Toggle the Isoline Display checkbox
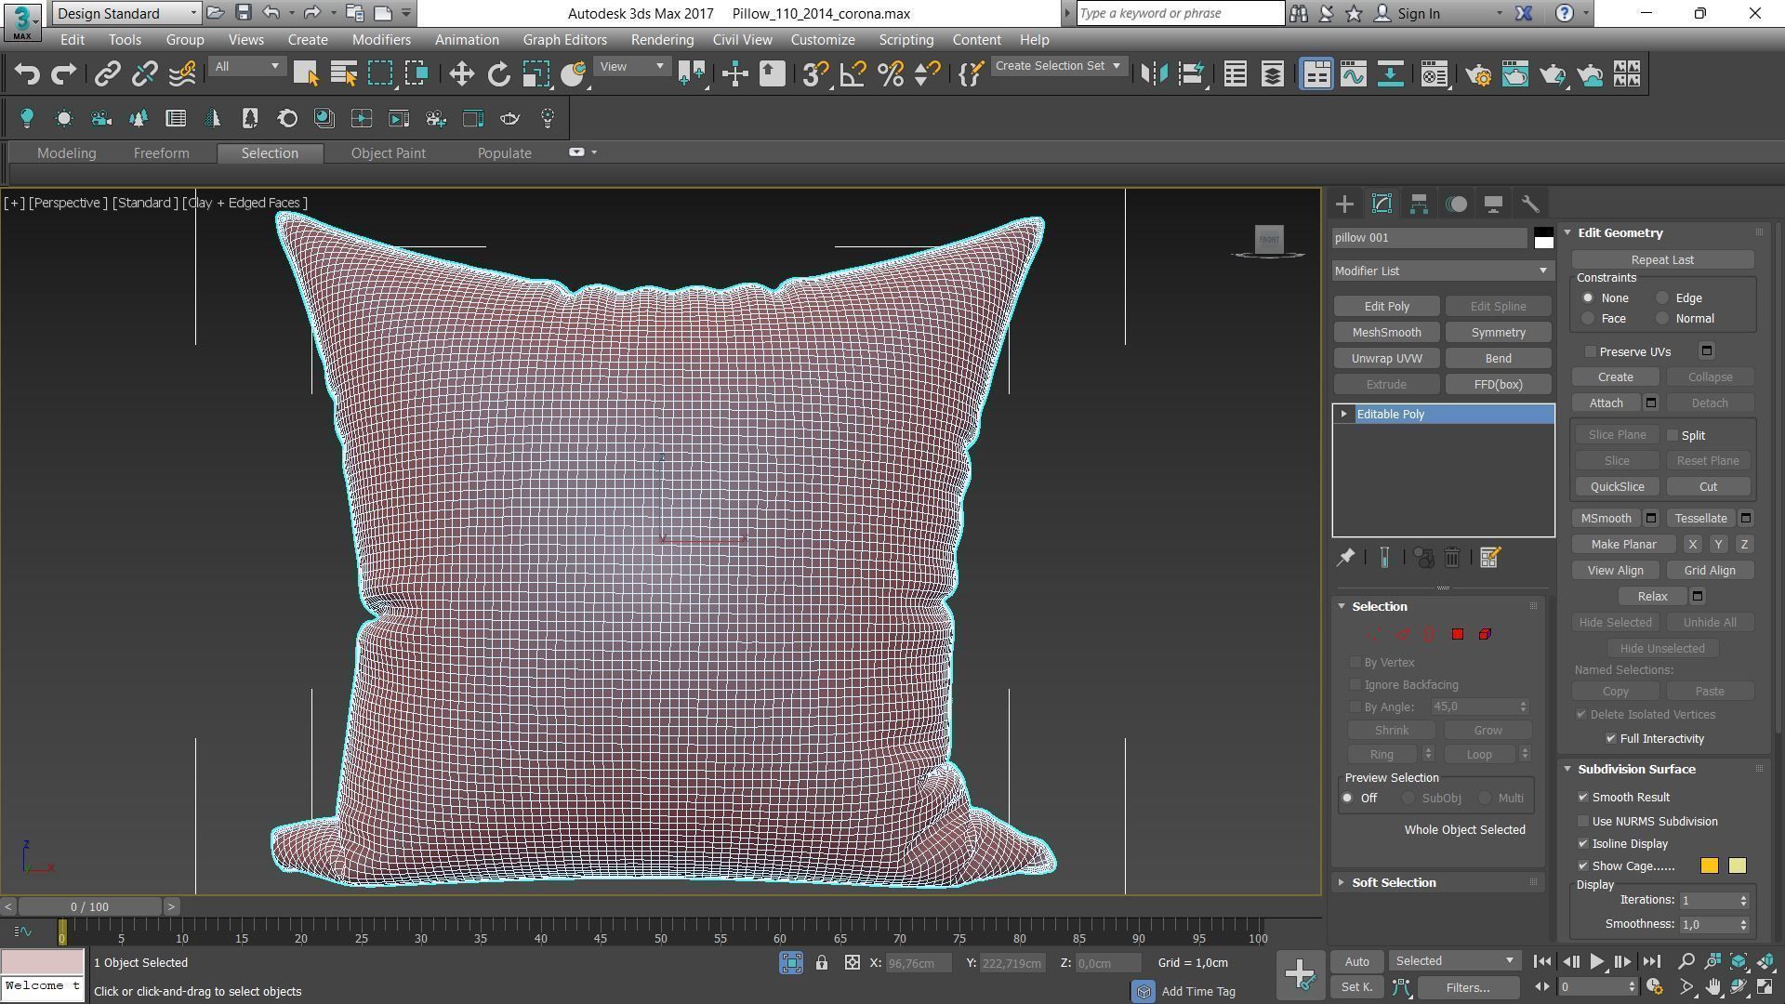Screen dimensions: 1785x1004 [1583, 844]
